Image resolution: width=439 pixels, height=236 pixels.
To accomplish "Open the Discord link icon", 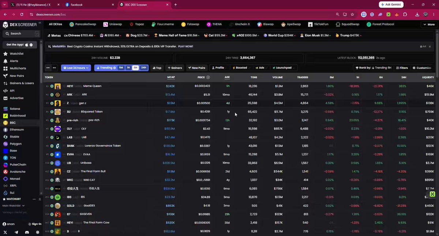I will click(27, 232).
